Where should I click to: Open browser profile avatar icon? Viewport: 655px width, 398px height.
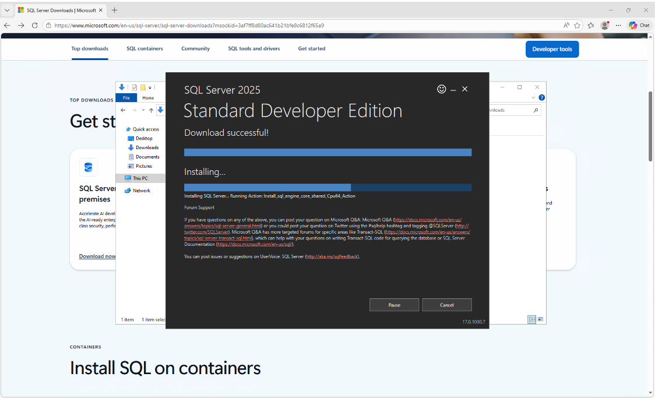[604, 26]
